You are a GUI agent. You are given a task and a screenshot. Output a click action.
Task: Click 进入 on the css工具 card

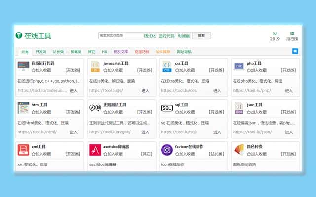coord(217,91)
